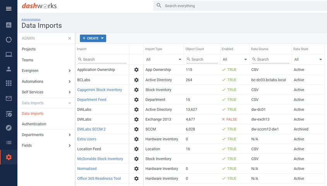Screen dimensions: 327x186
Task: Click the CREATE button
Action: pyautogui.click(x=93, y=38)
